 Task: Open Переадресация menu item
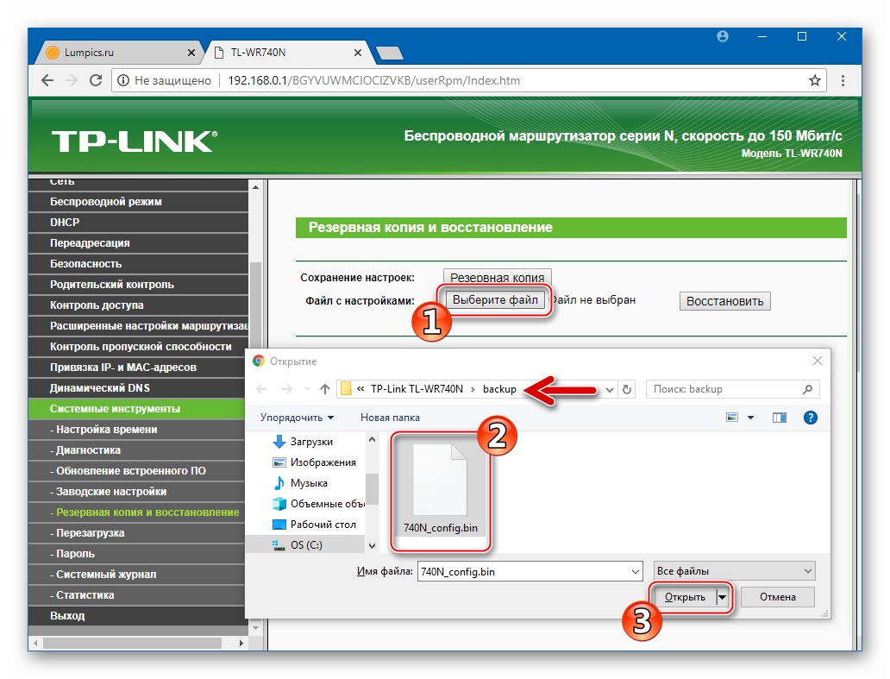pyautogui.click(x=139, y=243)
